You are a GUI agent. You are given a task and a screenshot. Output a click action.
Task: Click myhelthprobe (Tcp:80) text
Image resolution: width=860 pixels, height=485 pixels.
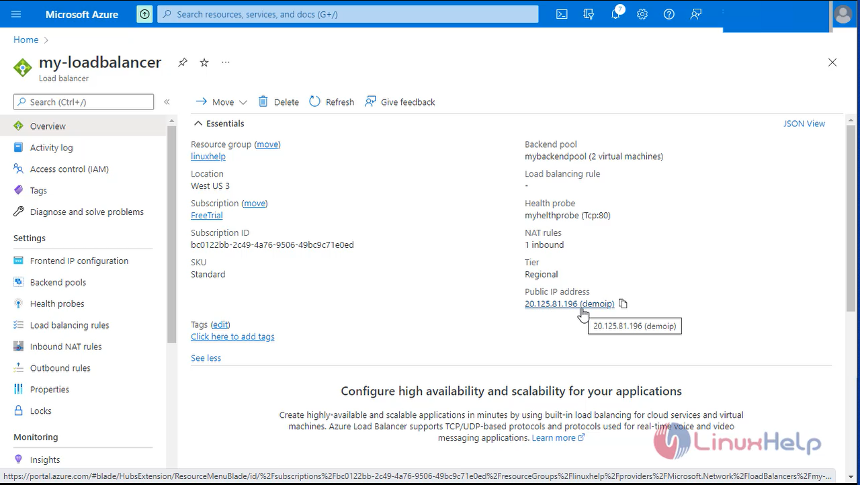(x=568, y=216)
